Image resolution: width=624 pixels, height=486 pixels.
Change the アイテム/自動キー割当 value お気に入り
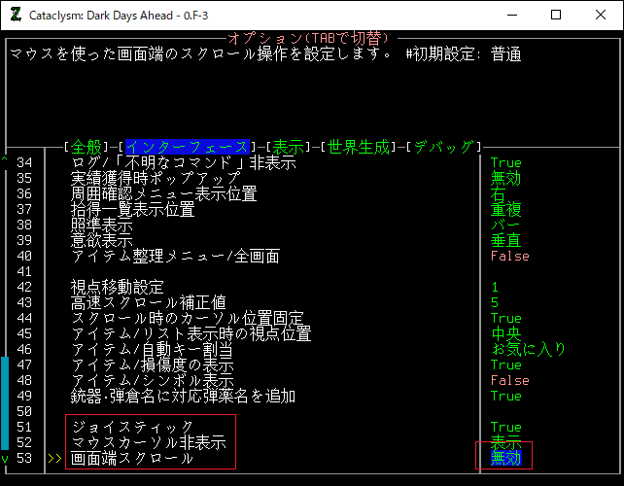[x=528, y=349]
